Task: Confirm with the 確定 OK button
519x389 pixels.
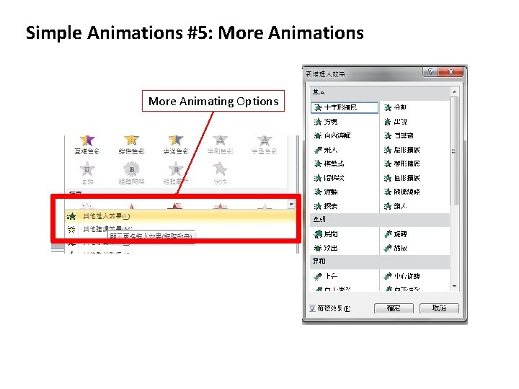Action: coord(394,308)
